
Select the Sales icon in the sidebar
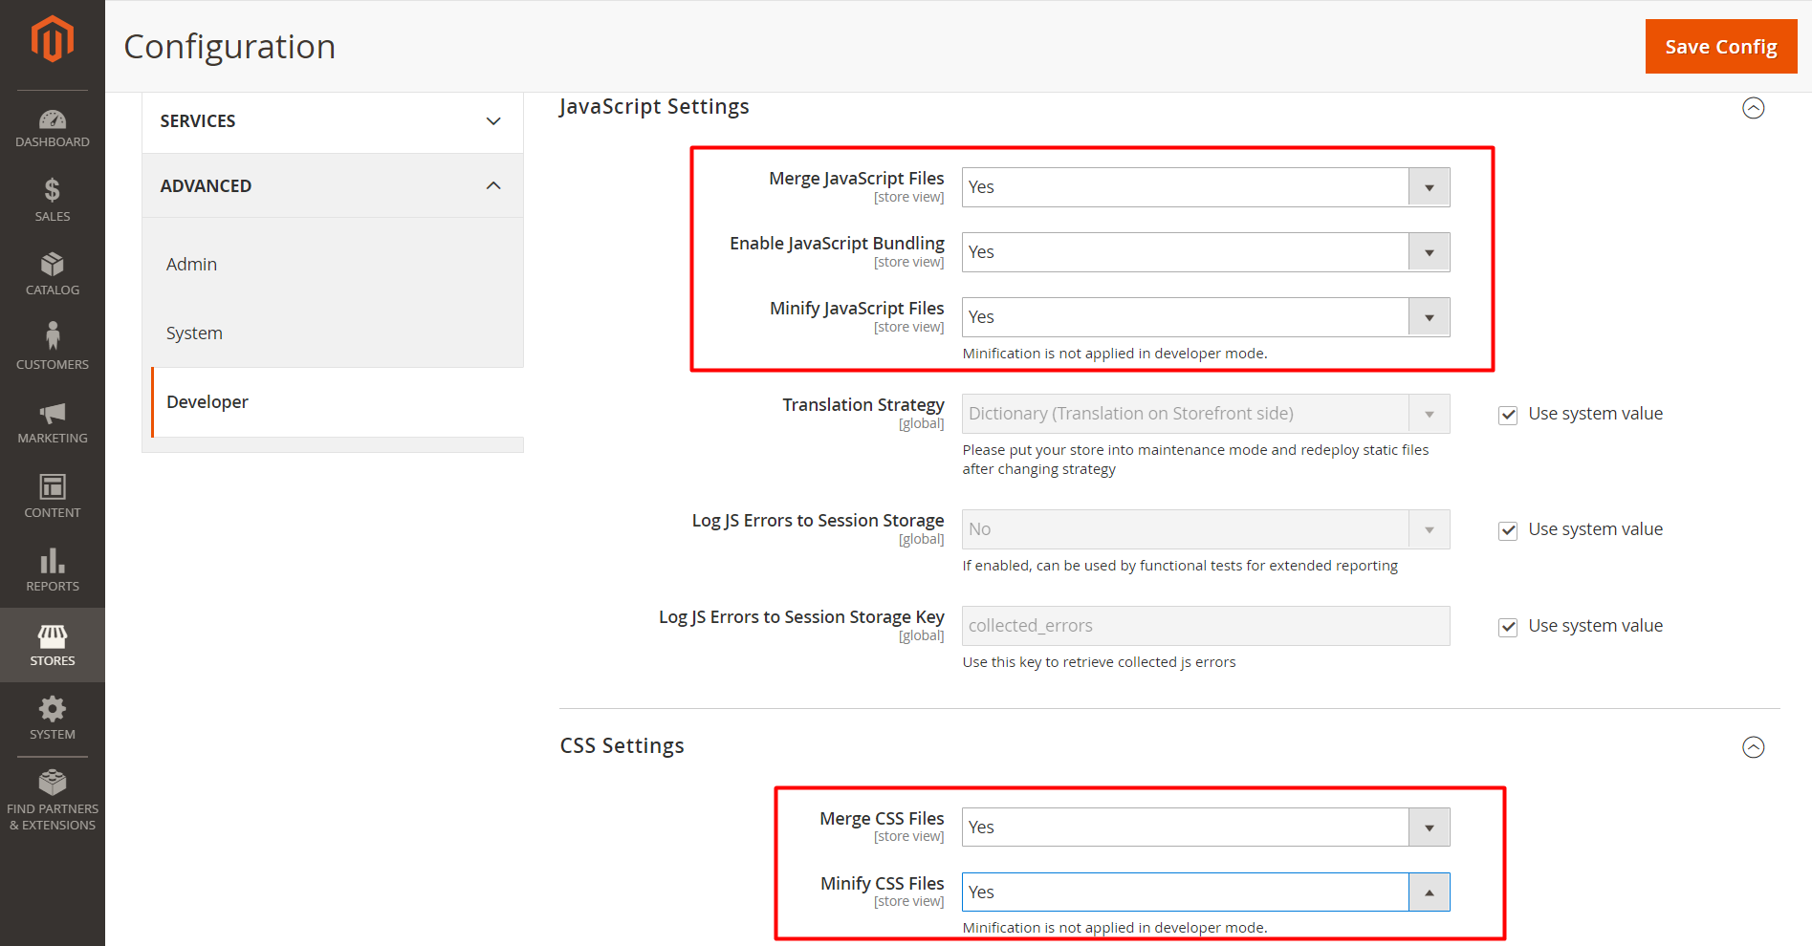click(x=53, y=198)
